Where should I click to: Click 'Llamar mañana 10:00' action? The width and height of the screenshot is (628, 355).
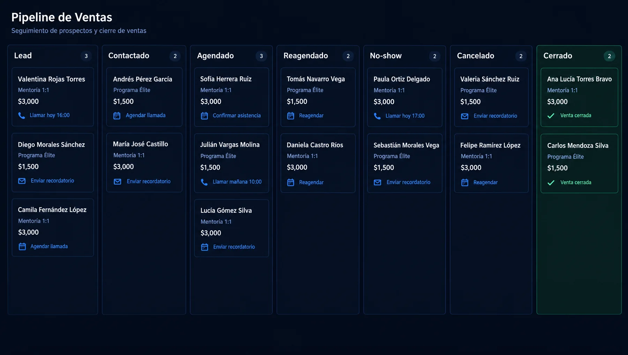point(237,182)
